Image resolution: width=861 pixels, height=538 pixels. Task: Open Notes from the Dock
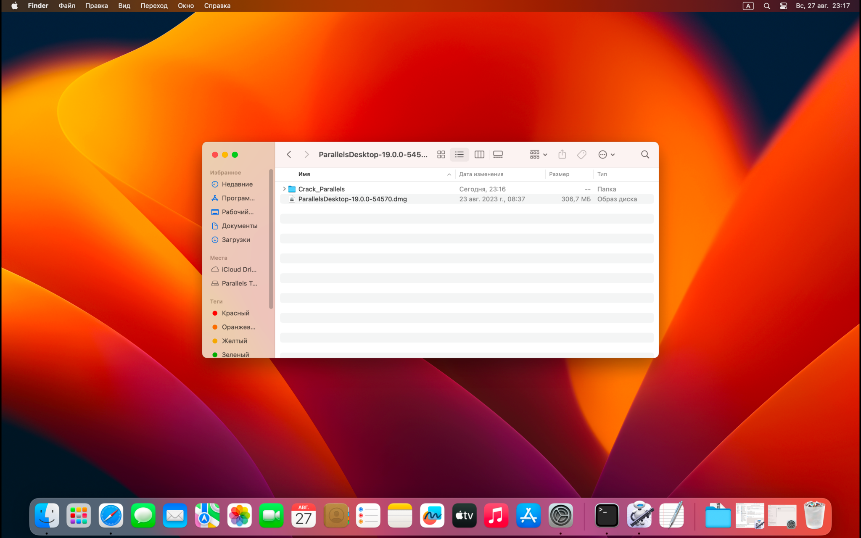tap(400, 515)
